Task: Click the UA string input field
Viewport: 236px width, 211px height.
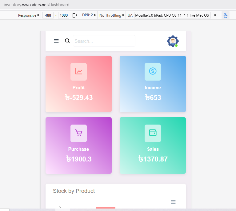Action: [172, 15]
